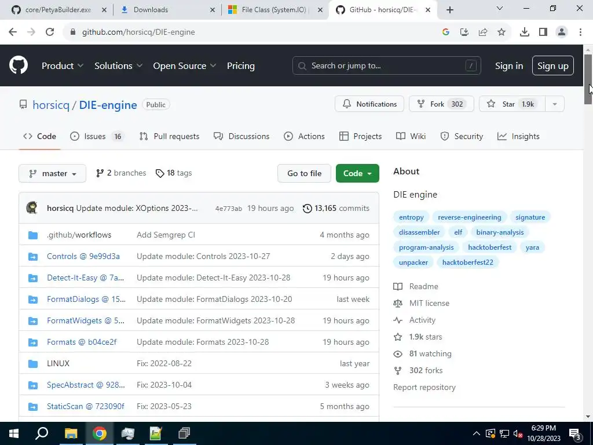
Task: Expand the Solutions menu
Action: click(118, 66)
